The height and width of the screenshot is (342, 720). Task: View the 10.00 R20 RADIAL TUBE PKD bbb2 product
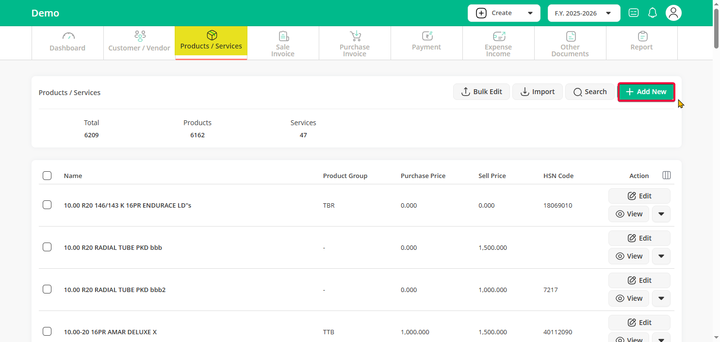629,298
